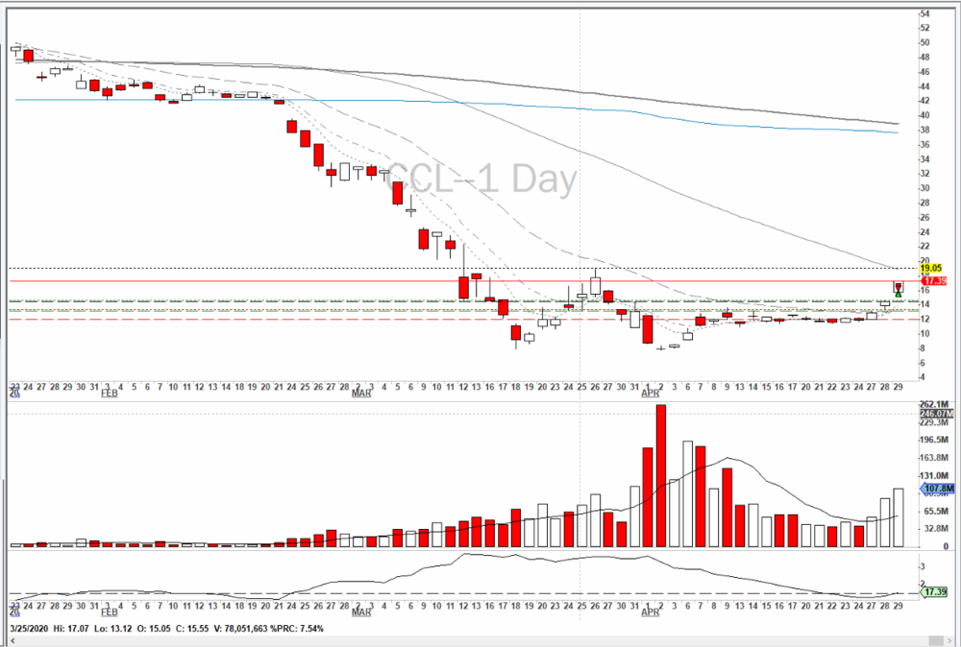Click the 40 mark on price scale
961x647 pixels.
(x=924, y=115)
